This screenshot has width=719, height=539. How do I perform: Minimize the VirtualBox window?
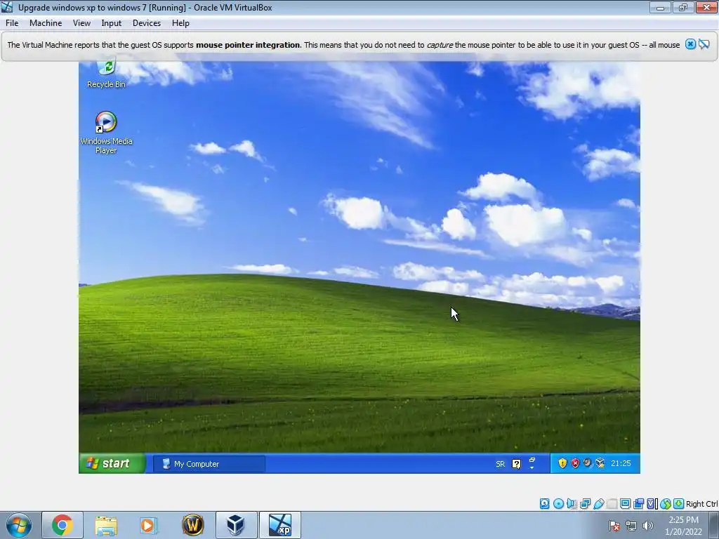click(x=660, y=7)
